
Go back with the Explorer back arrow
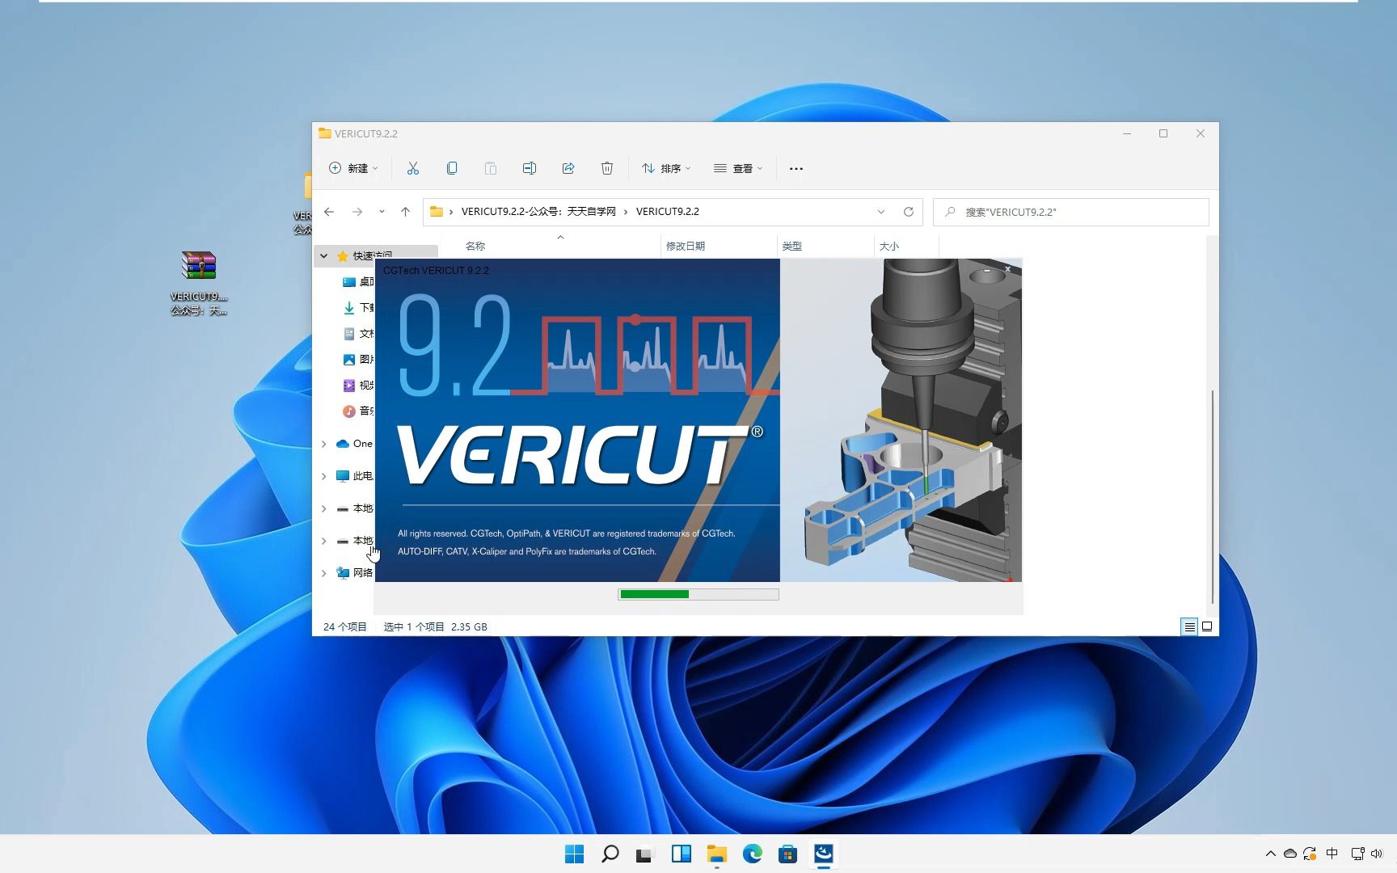(x=329, y=212)
